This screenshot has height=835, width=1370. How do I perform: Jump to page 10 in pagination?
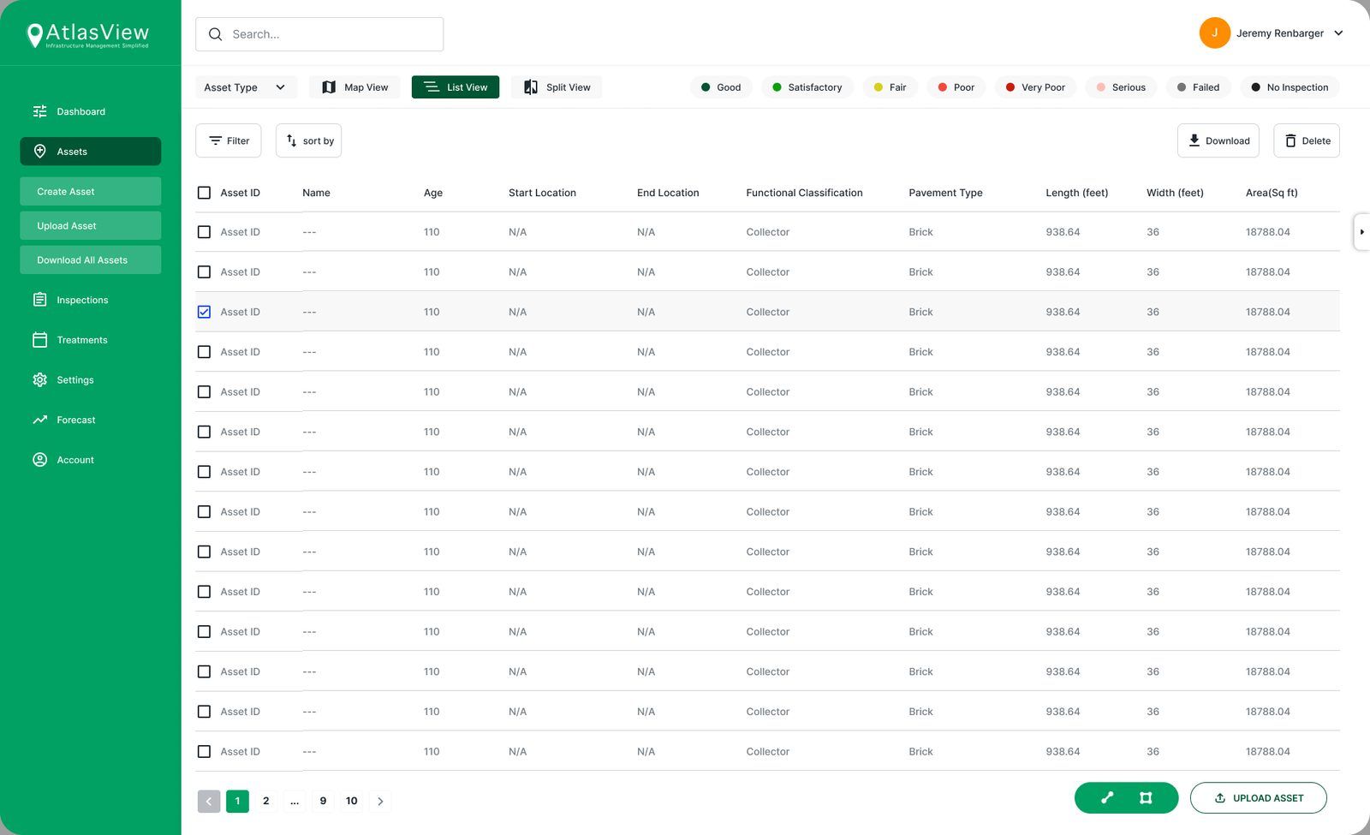(x=352, y=802)
